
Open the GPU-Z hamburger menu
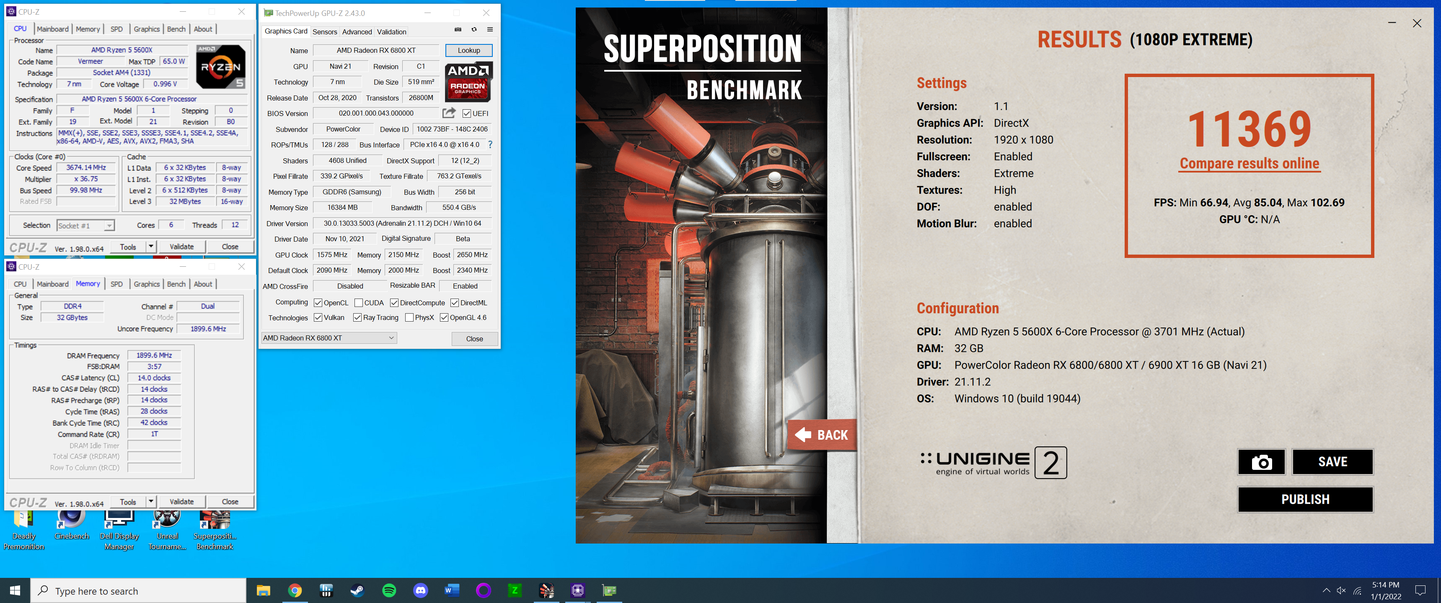coord(490,30)
